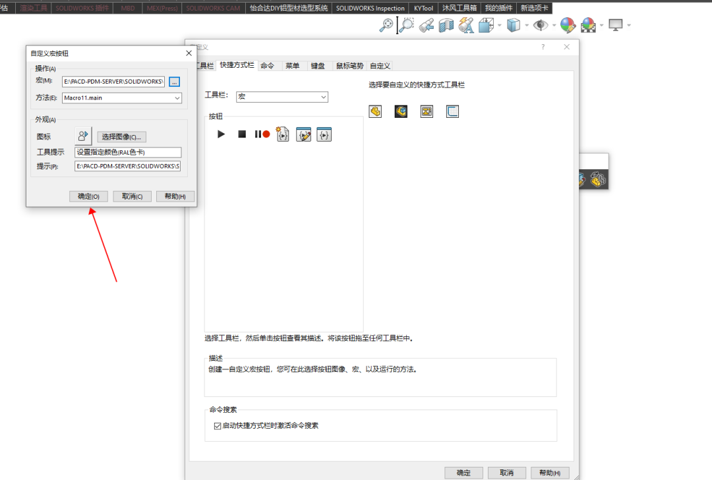Switch to the 鼠标笔势 tab
This screenshot has height=480, width=712.
[x=349, y=65]
